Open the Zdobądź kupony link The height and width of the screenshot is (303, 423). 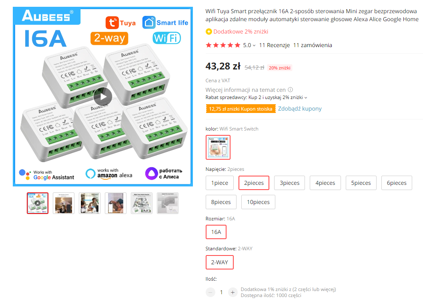(300, 109)
